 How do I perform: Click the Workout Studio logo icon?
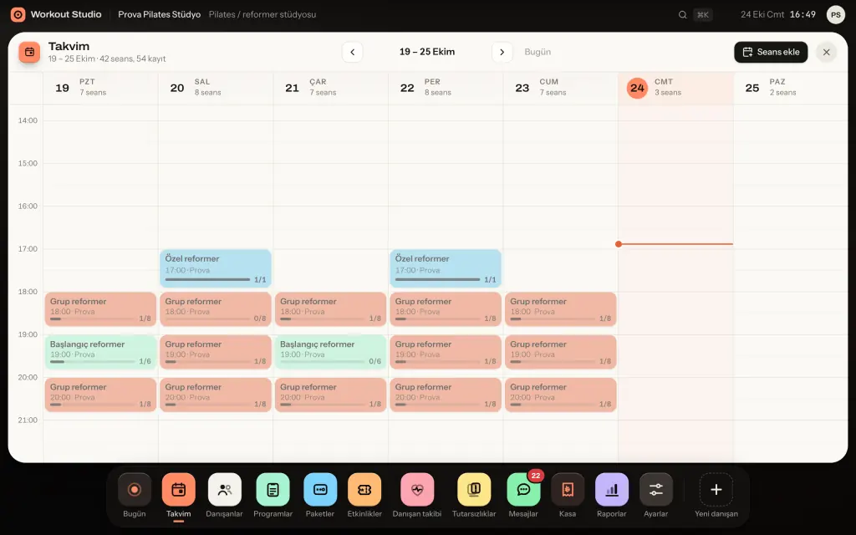coord(18,15)
